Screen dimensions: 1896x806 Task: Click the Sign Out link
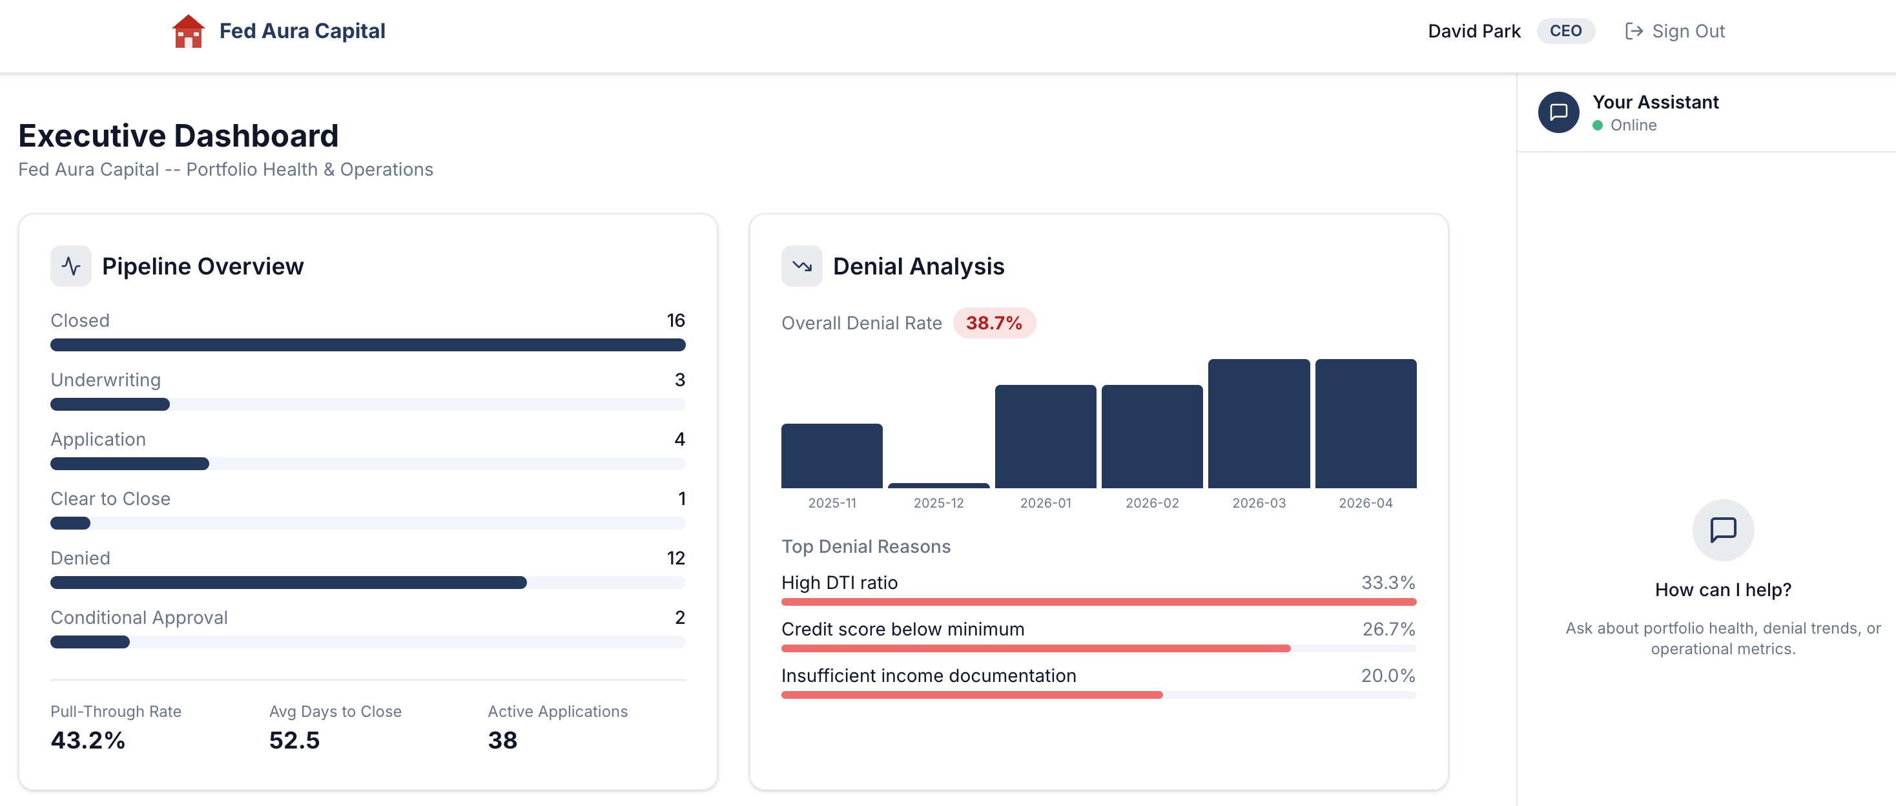(1687, 31)
